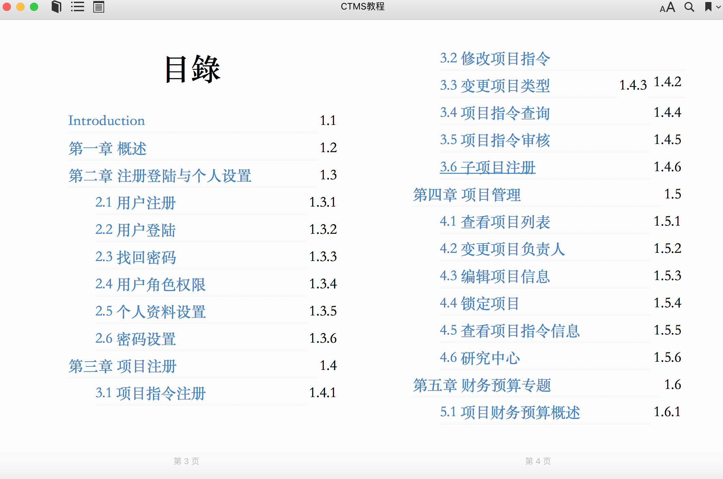This screenshot has height=479, width=723.
Task: Click page number 1.5.6
Action: coord(668,357)
